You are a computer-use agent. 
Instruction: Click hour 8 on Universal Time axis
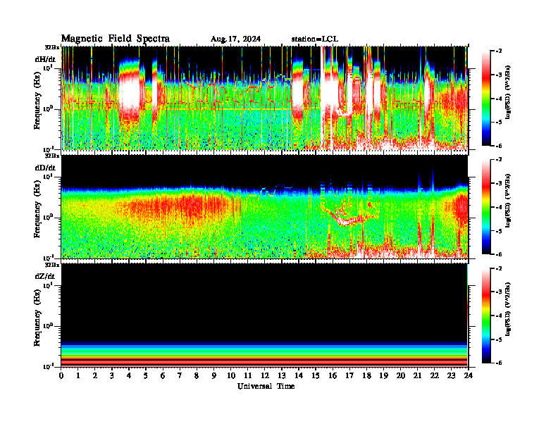click(197, 376)
